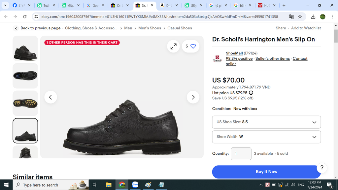Viewport: 338px width, 190px height.
Task: Go forward in browser history
Action: click(15, 16)
